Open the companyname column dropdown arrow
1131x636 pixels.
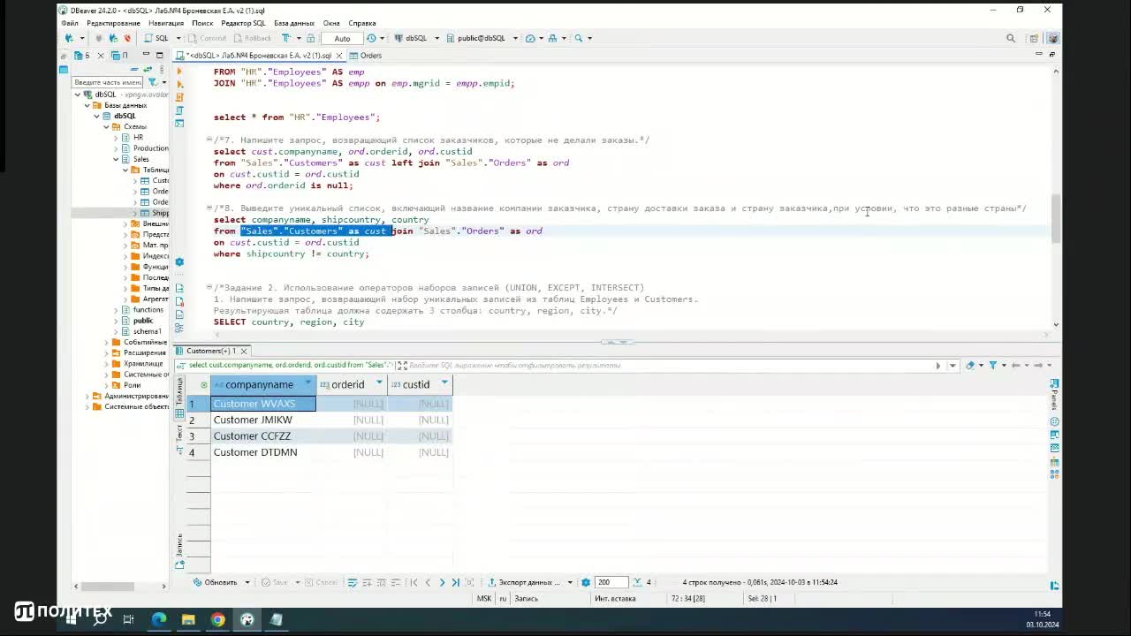[308, 383]
